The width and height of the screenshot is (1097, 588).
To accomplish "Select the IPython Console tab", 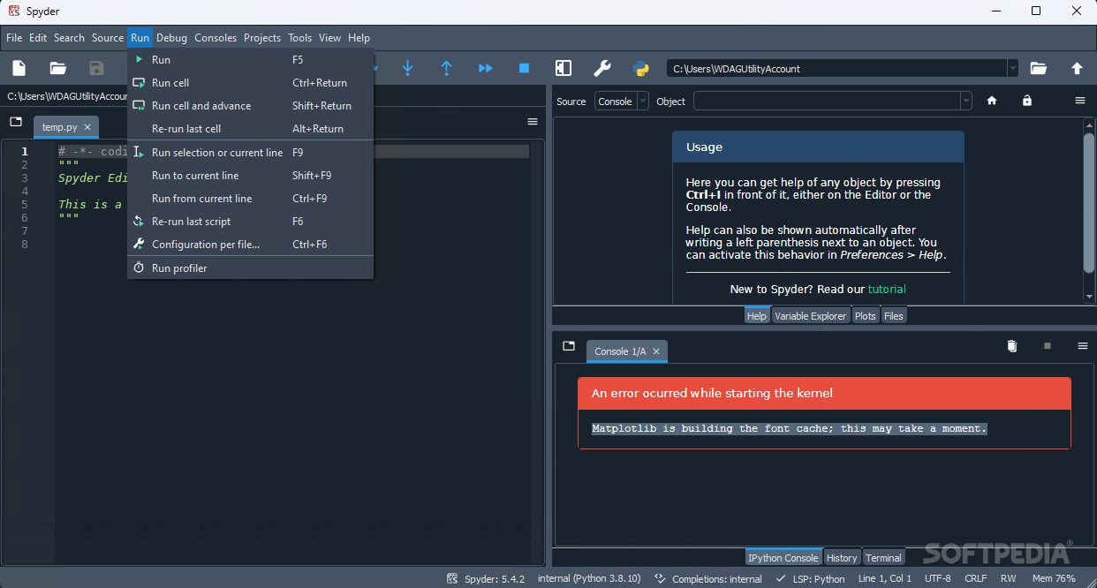I will pos(783,558).
